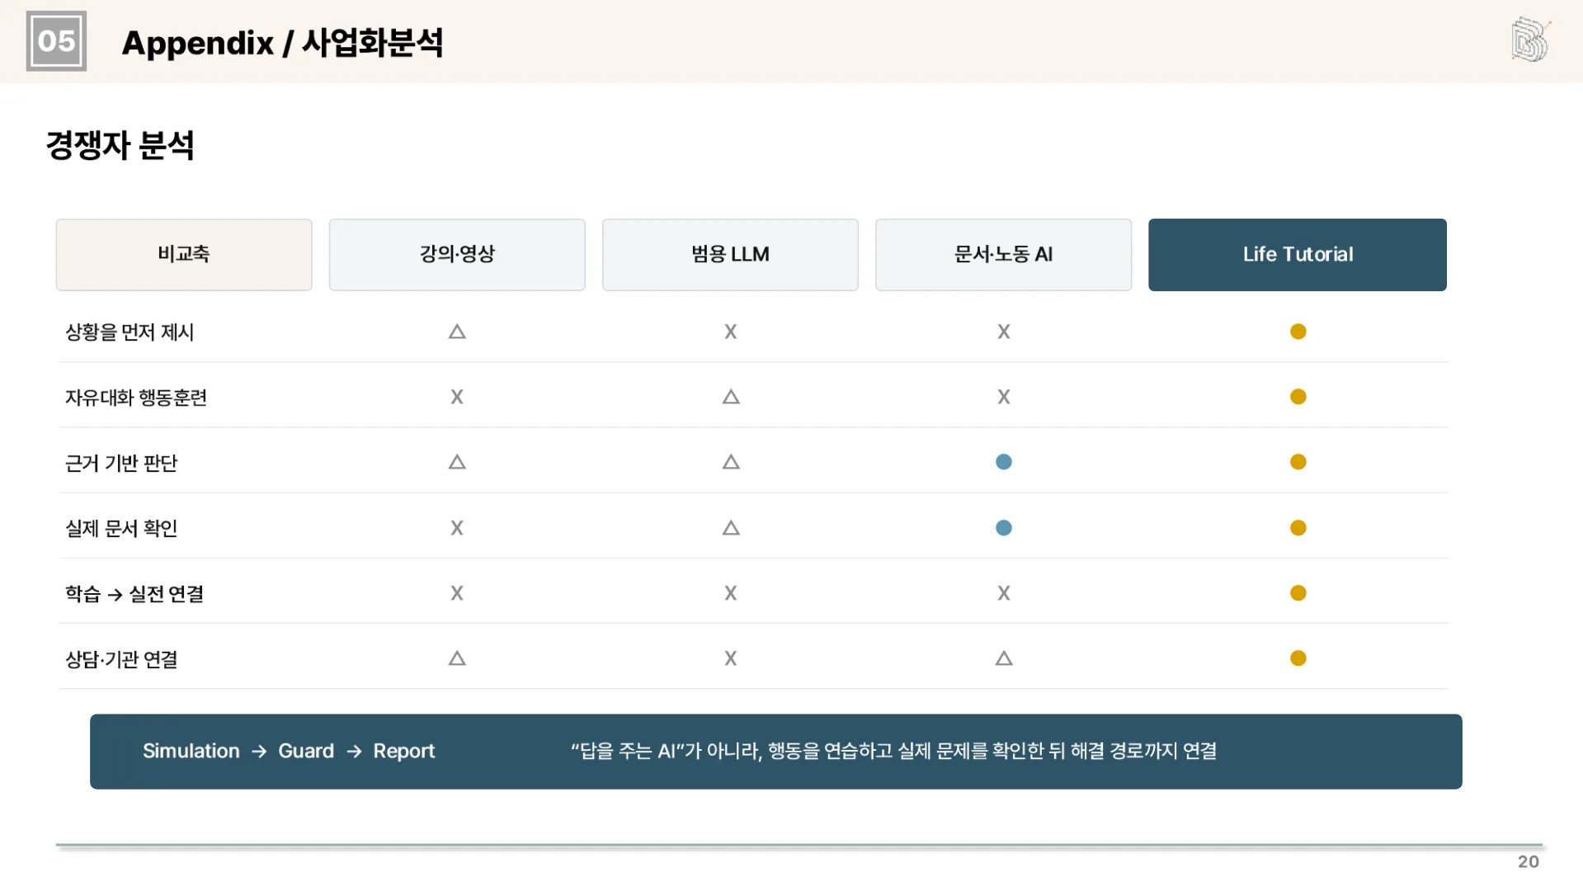Image resolution: width=1583 pixels, height=891 pixels.
Task: Click the yellow dot in 상황을 먼저 제시 row
Action: point(1298,332)
